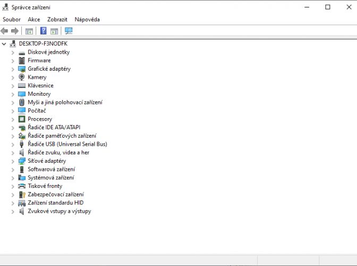Expand the Kamery category chevron
Viewport: 357px width, 266px height.
pyautogui.click(x=13, y=78)
